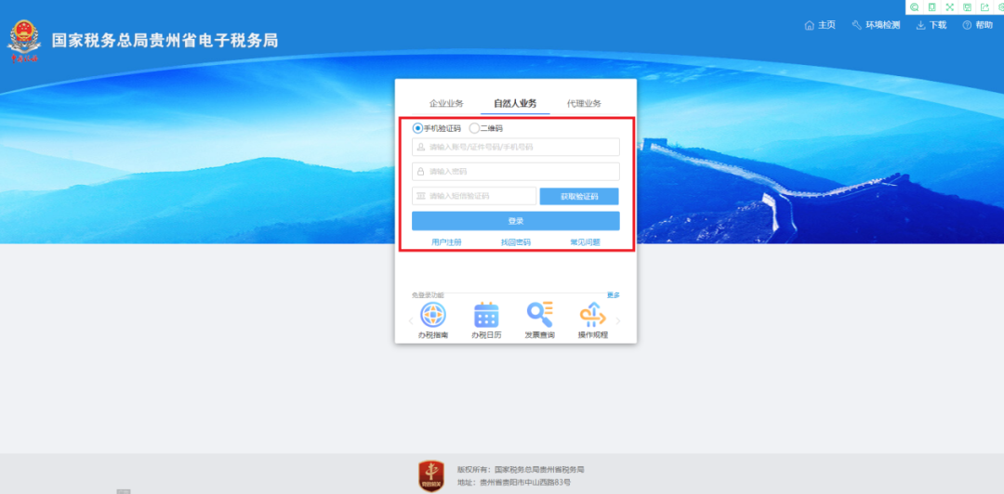Image resolution: width=1004 pixels, height=494 pixels.
Task: Open the 办税指南 tax guide icon
Action: [433, 315]
